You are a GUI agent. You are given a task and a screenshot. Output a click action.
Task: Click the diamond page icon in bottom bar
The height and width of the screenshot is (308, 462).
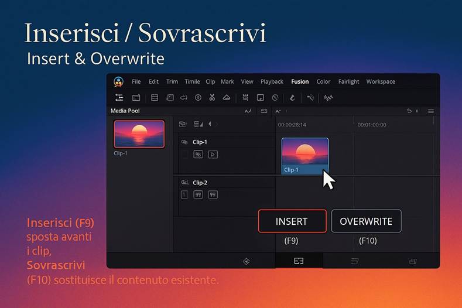tap(247, 261)
